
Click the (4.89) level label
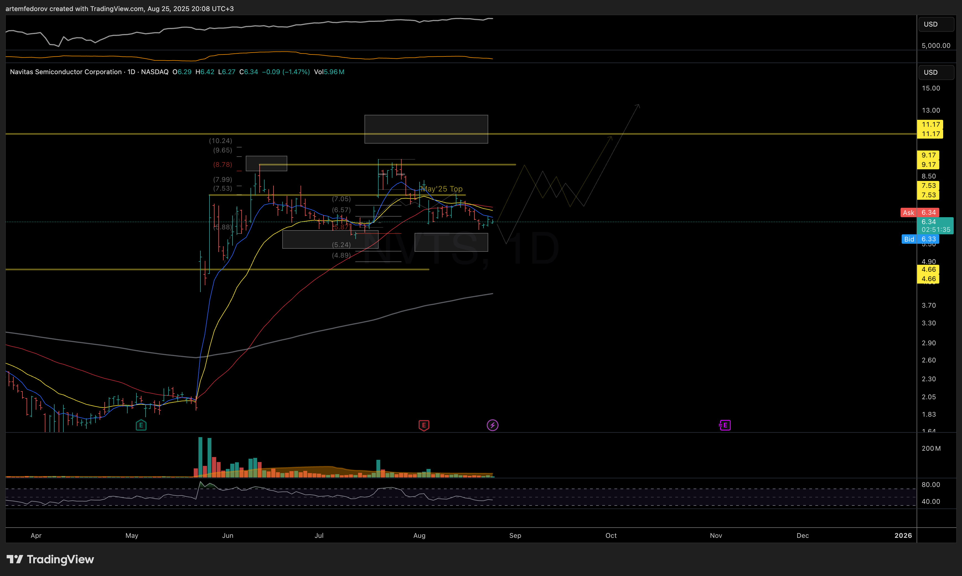341,255
